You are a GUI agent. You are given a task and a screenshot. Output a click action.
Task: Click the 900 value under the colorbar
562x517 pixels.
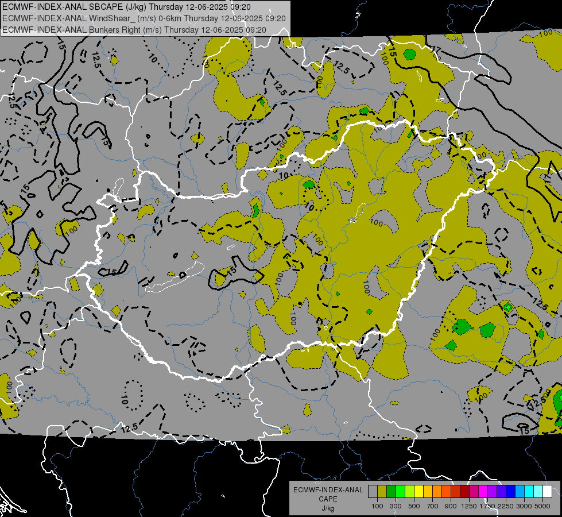pyautogui.click(x=451, y=506)
